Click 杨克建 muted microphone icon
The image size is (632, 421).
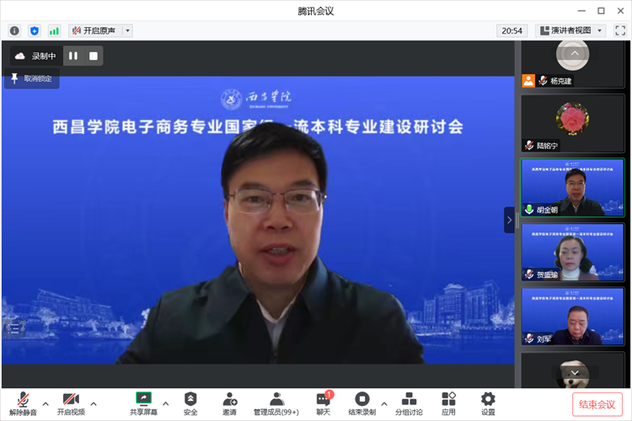pos(543,81)
